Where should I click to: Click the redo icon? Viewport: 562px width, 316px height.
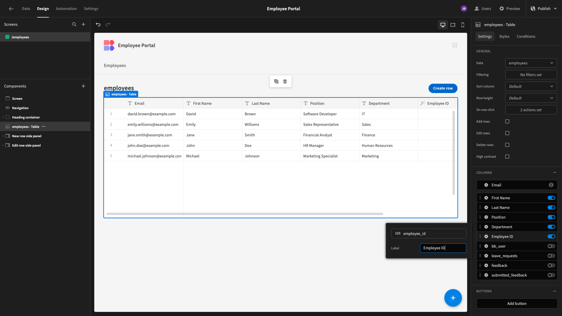[108, 25]
